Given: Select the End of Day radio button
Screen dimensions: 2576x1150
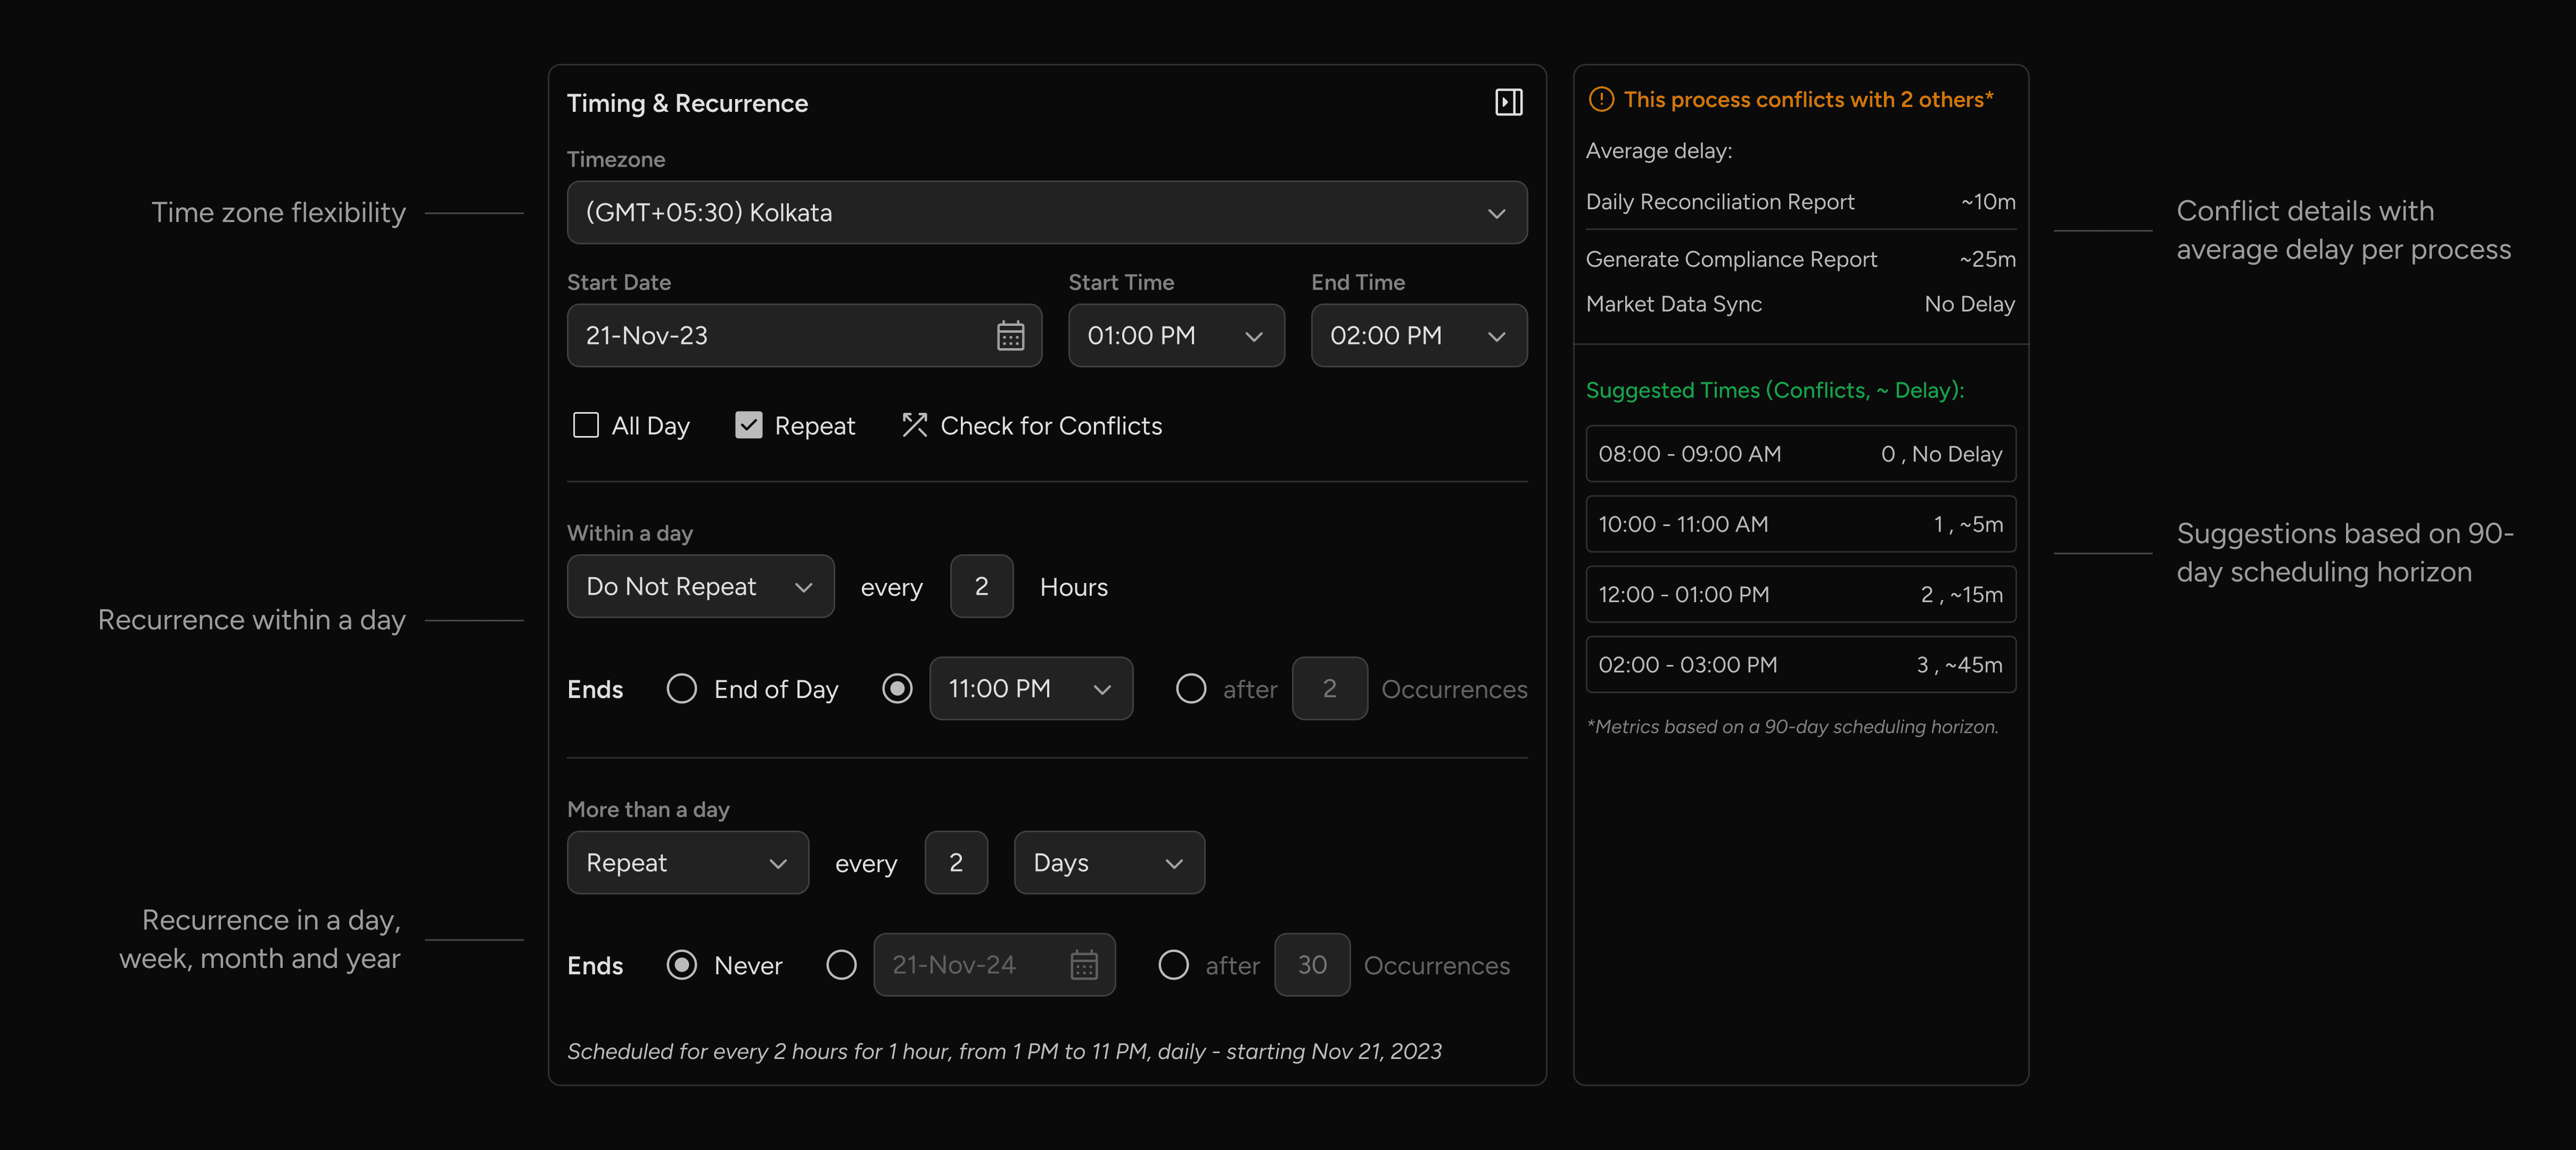Looking at the screenshot, I should (682, 689).
